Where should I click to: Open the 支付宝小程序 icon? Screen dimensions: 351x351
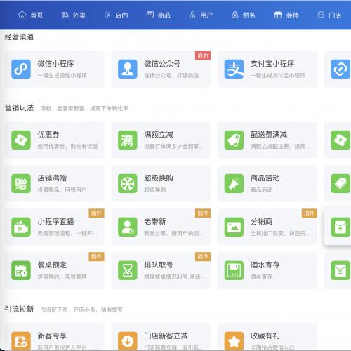[234, 69]
